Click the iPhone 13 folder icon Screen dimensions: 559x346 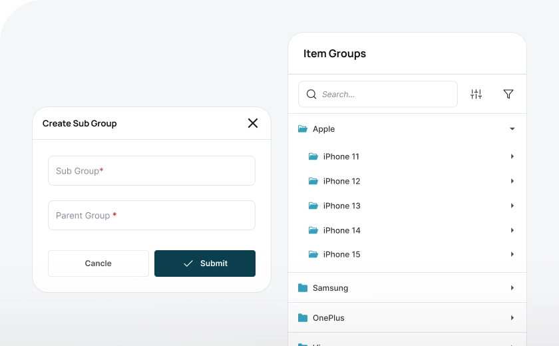313,206
